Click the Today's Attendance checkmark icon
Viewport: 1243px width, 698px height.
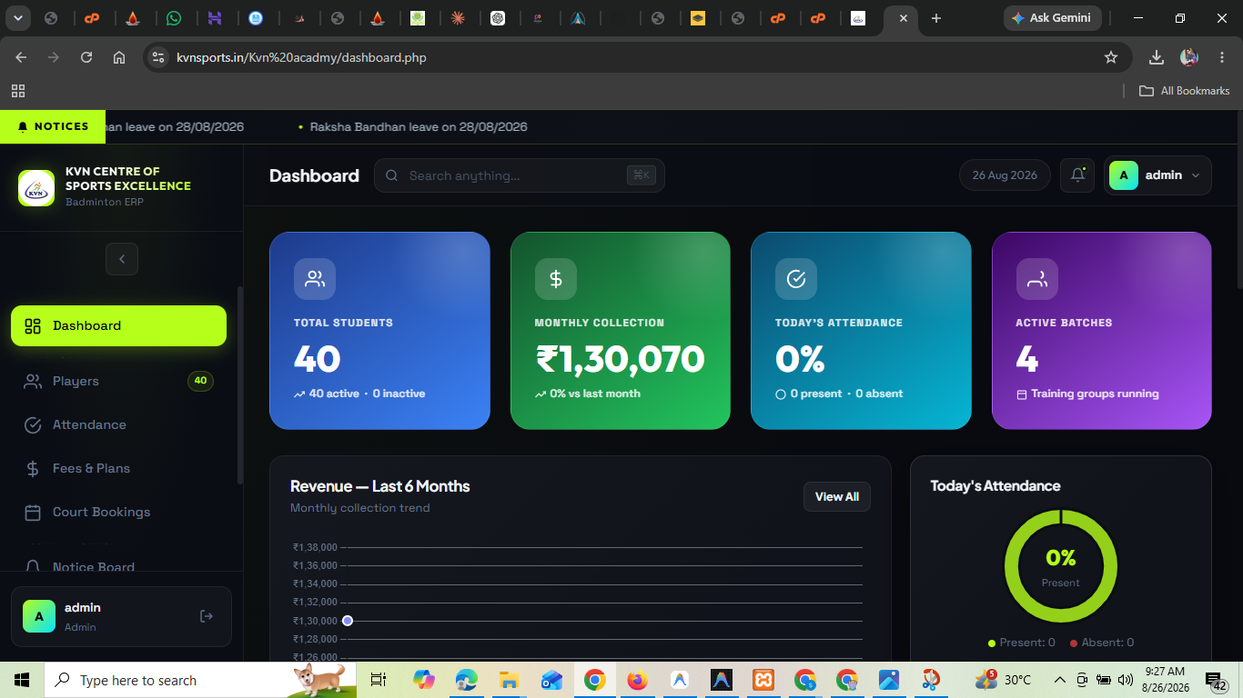(x=796, y=279)
